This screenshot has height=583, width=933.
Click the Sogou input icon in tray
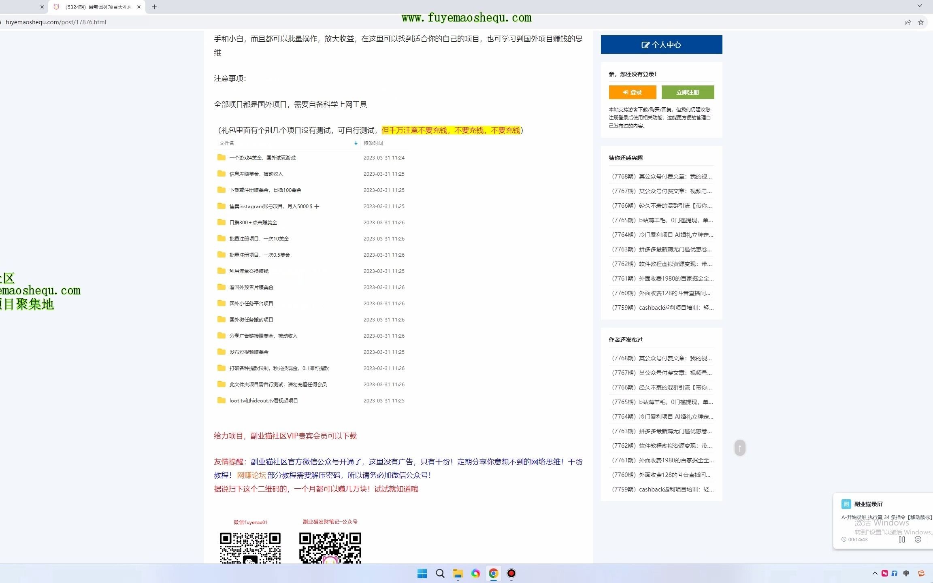coord(921,573)
